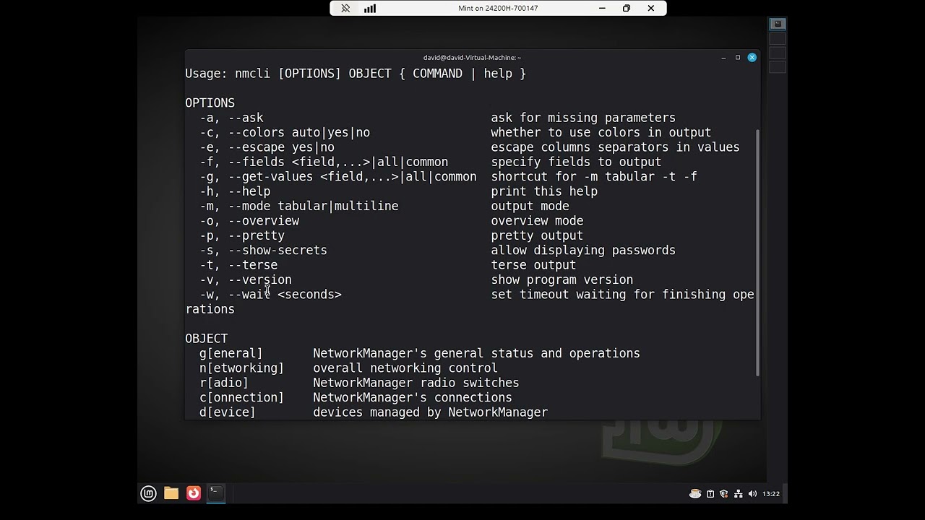The height and width of the screenshot is (520, 925).
Task: Minimize the terminal window
Action: (723, 57)
